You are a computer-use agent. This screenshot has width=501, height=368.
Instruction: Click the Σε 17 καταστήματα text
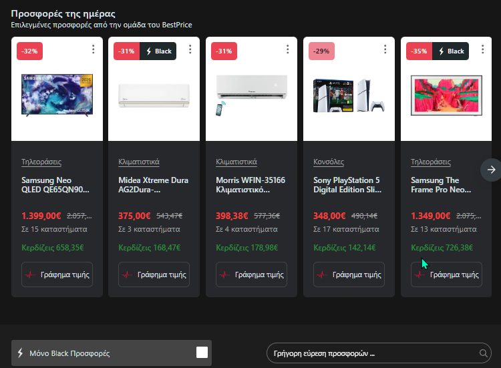coord(346,229)
